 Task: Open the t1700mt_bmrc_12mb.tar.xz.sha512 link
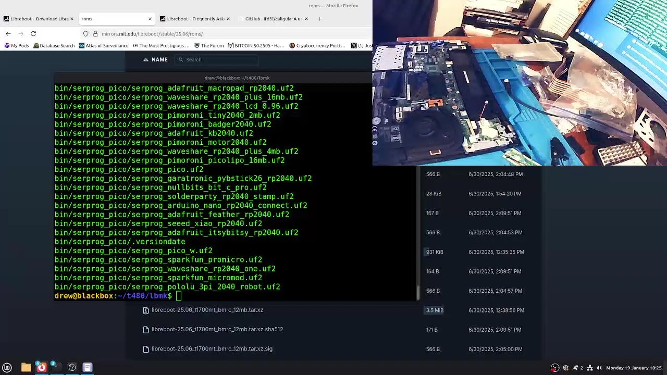[217, 329]
